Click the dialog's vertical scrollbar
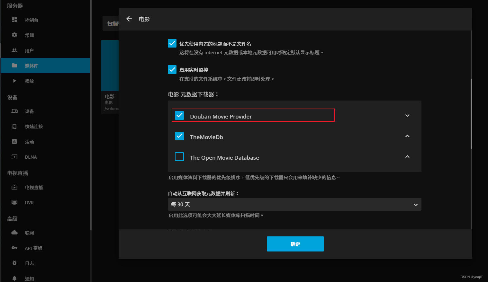Screen dimensions: 488x282 (471, 114)
